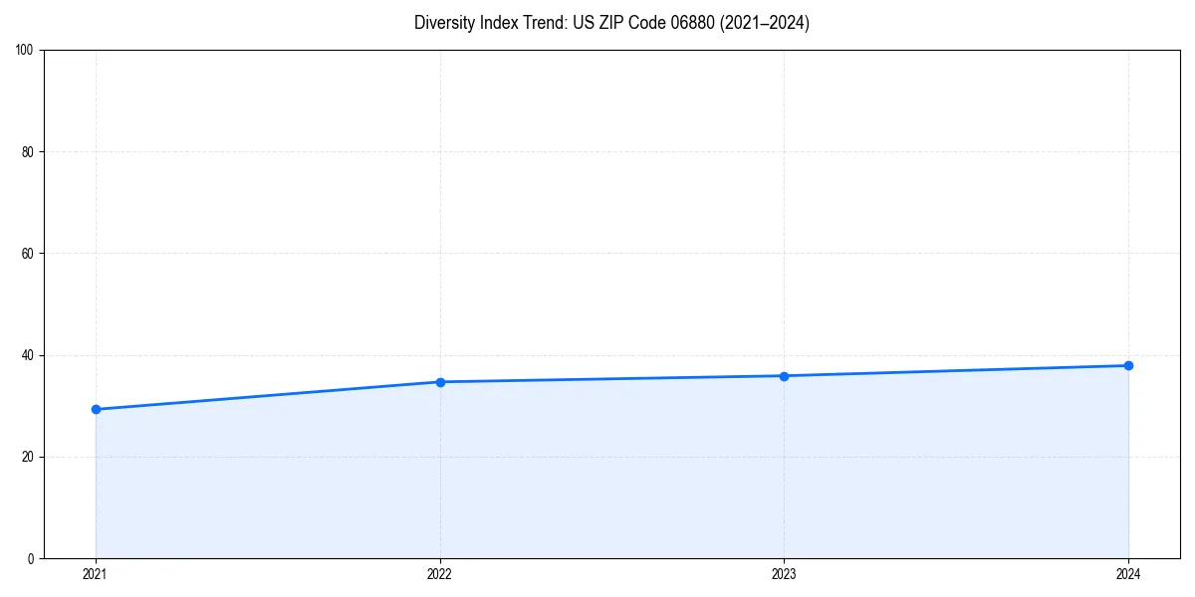Click the 0 y-axis tick label

point(27,557)
